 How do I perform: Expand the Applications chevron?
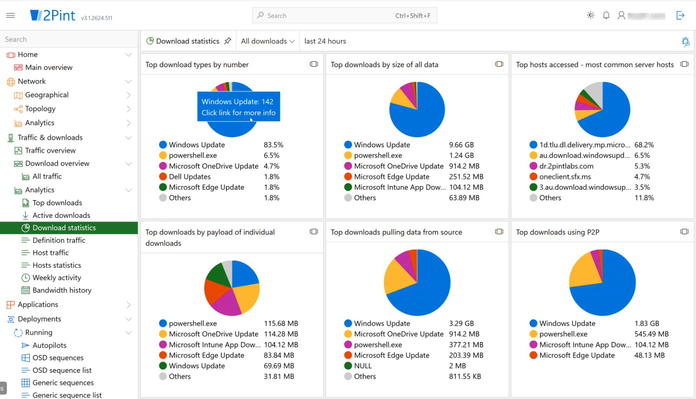[128, 305]
